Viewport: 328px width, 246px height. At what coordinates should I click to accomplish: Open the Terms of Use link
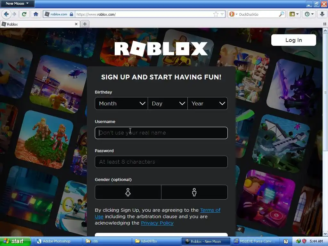click(x=210, y=210)
